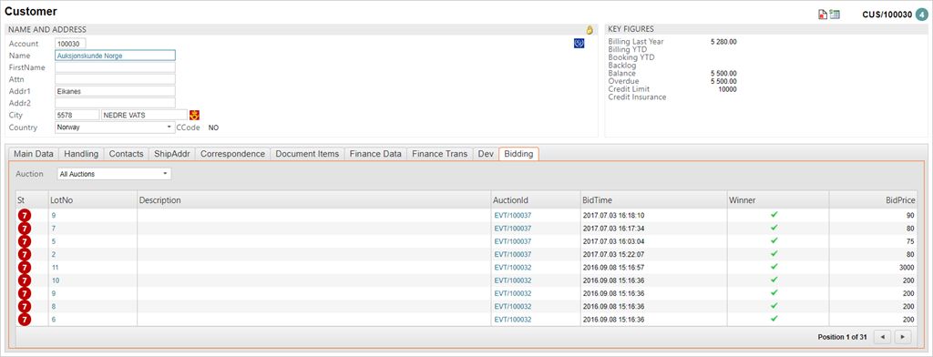Image resolution: width=933 pixels, height=357 pixels.
Task: Click the Position 1 of 31 text
Action: coord(842,337)
